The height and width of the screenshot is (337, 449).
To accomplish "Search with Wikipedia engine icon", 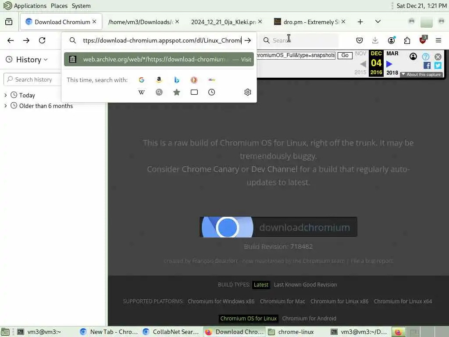I will [142, 92].
